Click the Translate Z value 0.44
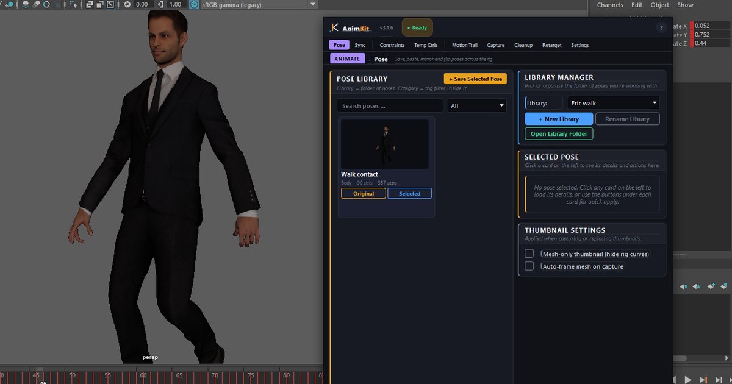 click(712, 43)
